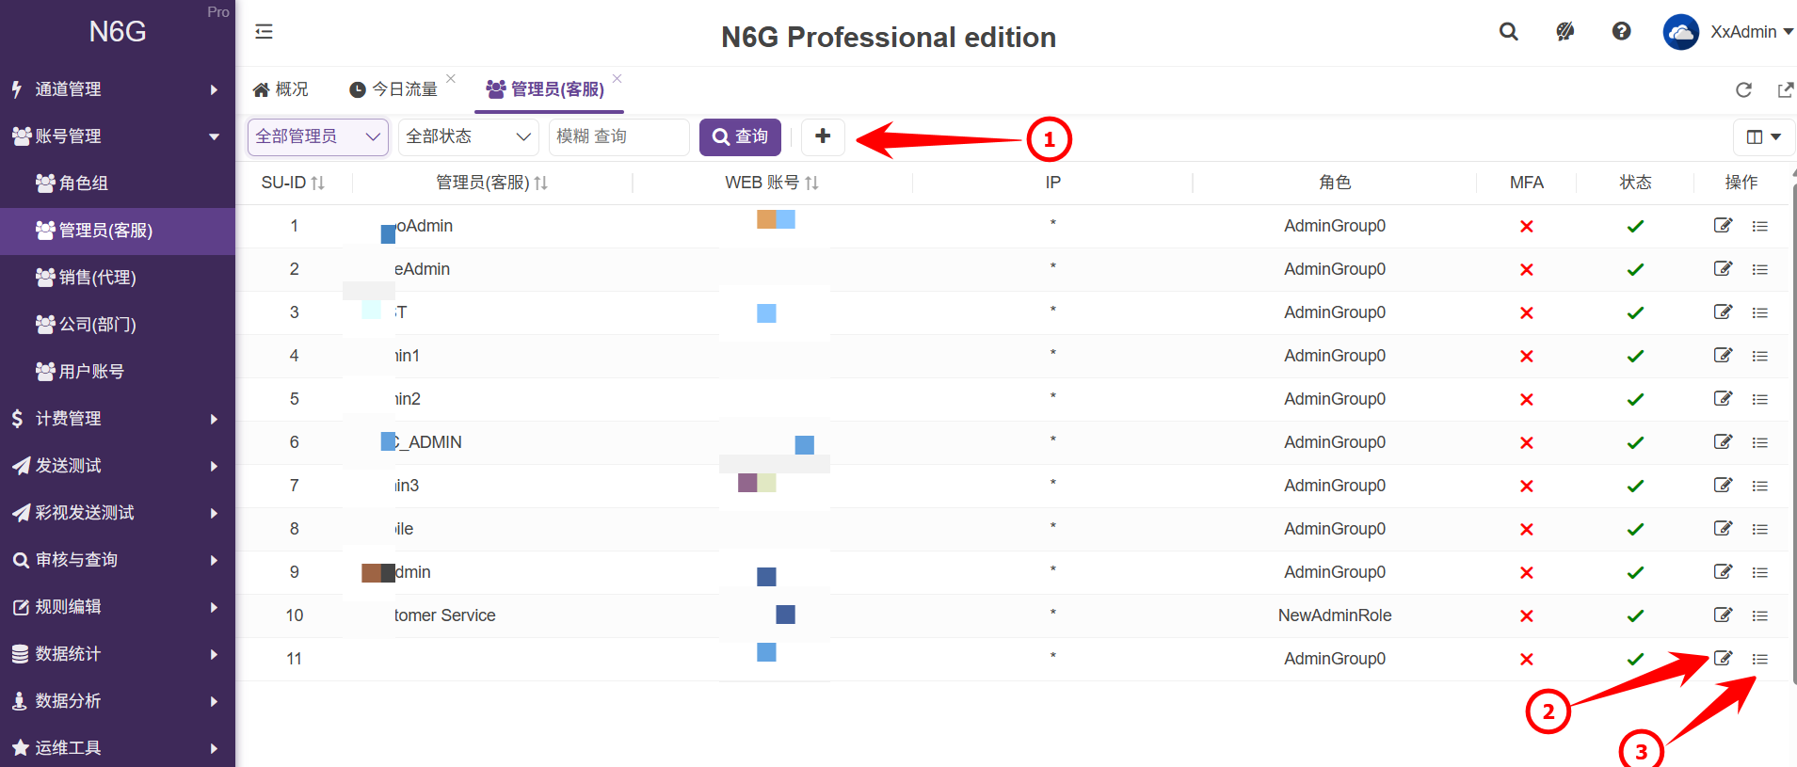Screen dimensions: 1797x767
Task: Collapse the sidebar with the hamburger icon
Action: tap(264, 32)
